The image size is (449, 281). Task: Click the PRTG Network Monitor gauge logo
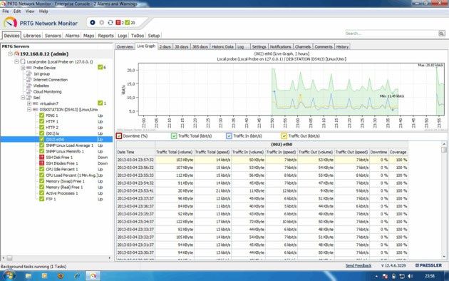(10, 23)
